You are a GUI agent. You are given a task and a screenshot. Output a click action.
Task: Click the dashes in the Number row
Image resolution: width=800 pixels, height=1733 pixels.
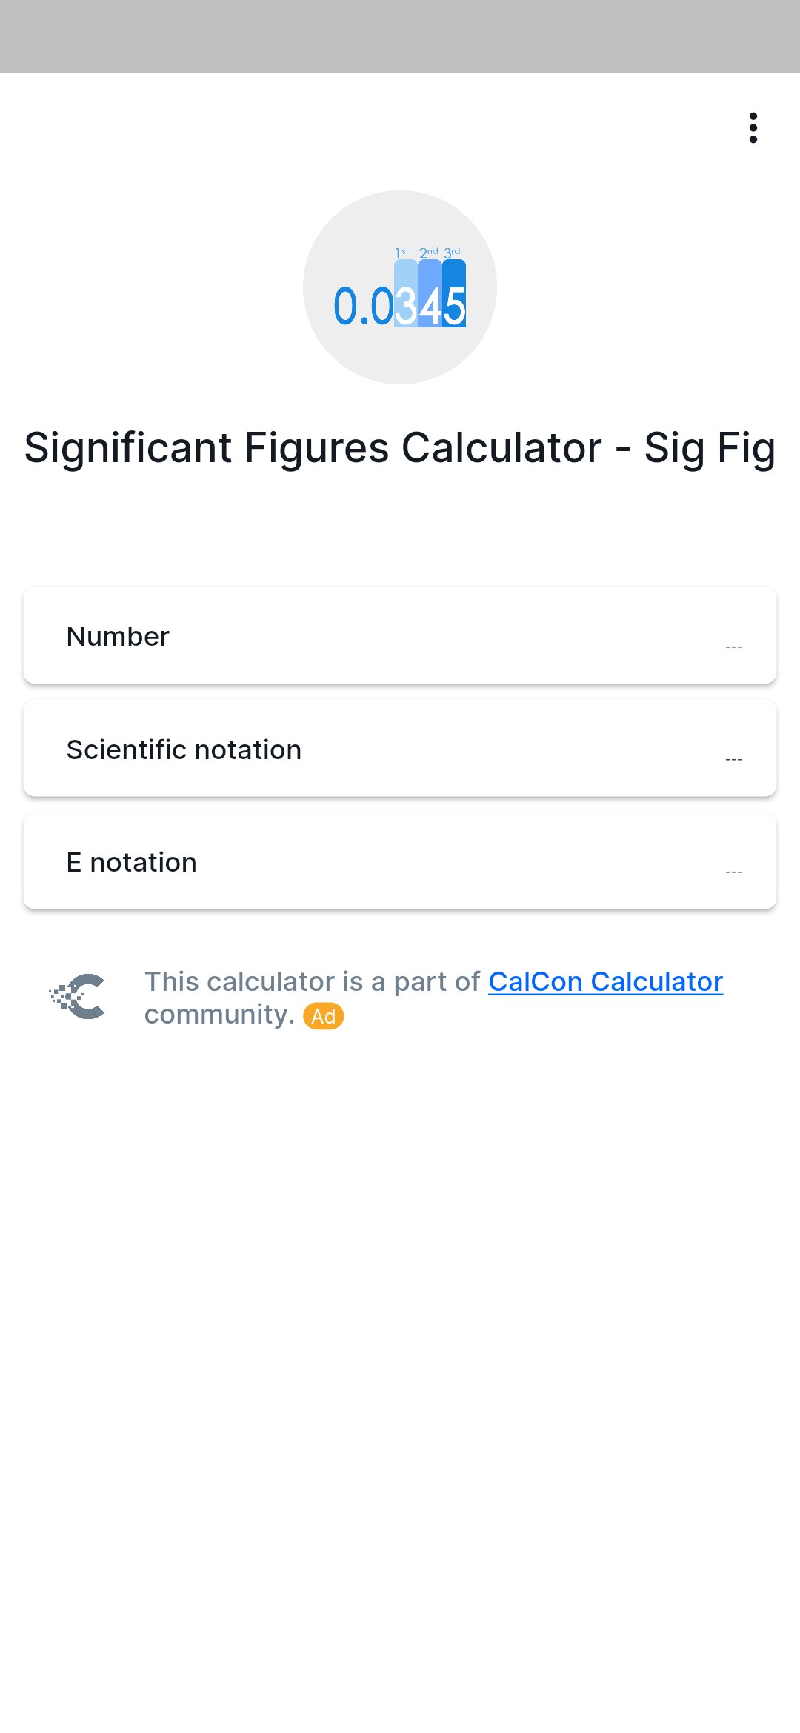point(733,647)
